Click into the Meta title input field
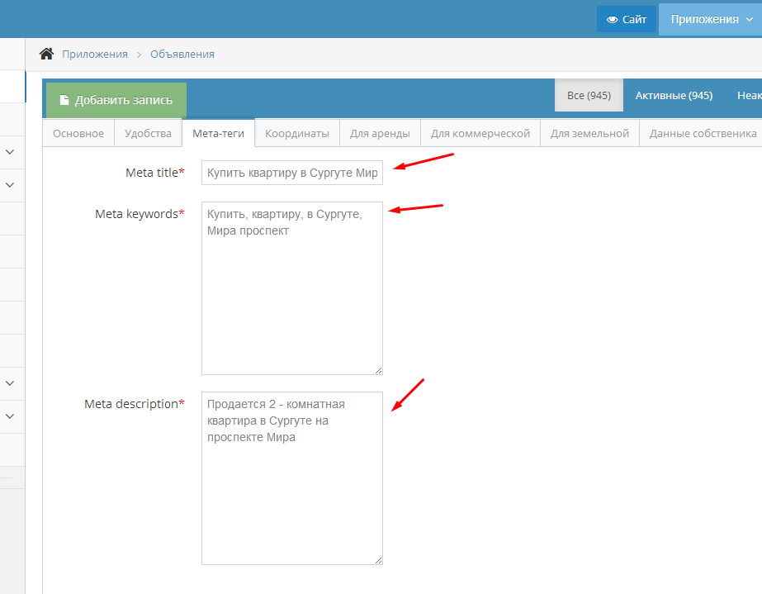The height and width of the screenshot is (594, 762). 291,173
